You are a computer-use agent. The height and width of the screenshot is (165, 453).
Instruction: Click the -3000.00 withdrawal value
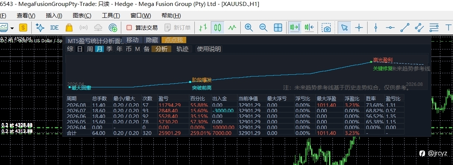click(x=224, y=111)
